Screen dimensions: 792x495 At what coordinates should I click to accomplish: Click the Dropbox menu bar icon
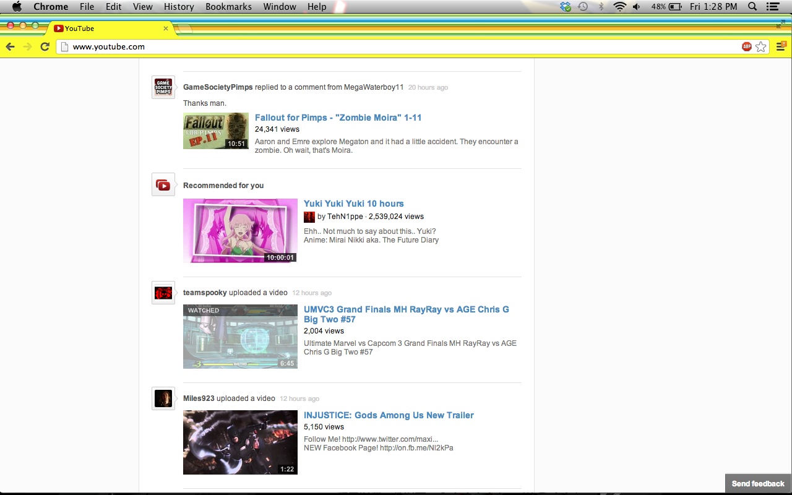pyautogui.click(x=566, y=7)
